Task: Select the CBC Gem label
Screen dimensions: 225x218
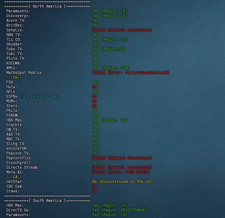Action: point(15,186)
